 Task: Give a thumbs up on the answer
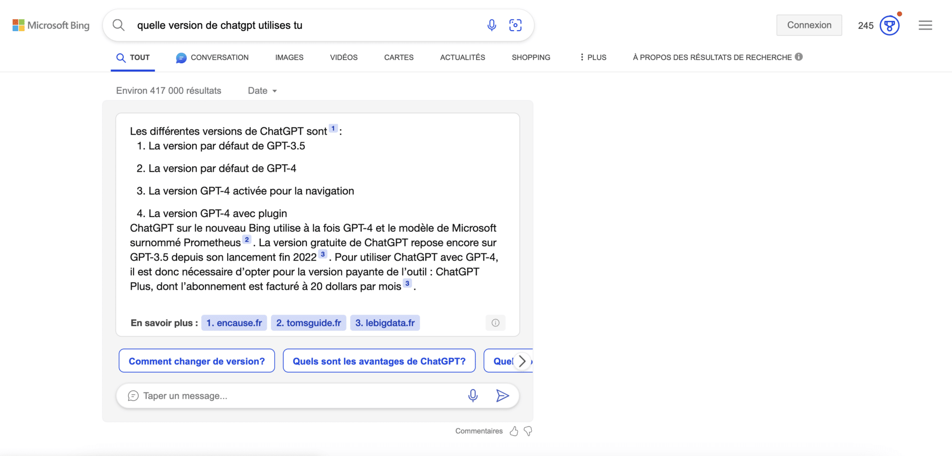(514, 431)
